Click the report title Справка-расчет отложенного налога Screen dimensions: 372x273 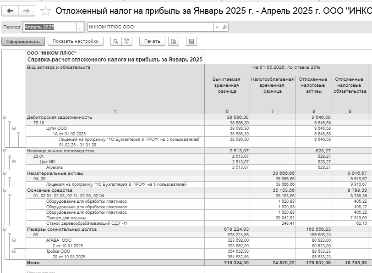coord(115,60)
